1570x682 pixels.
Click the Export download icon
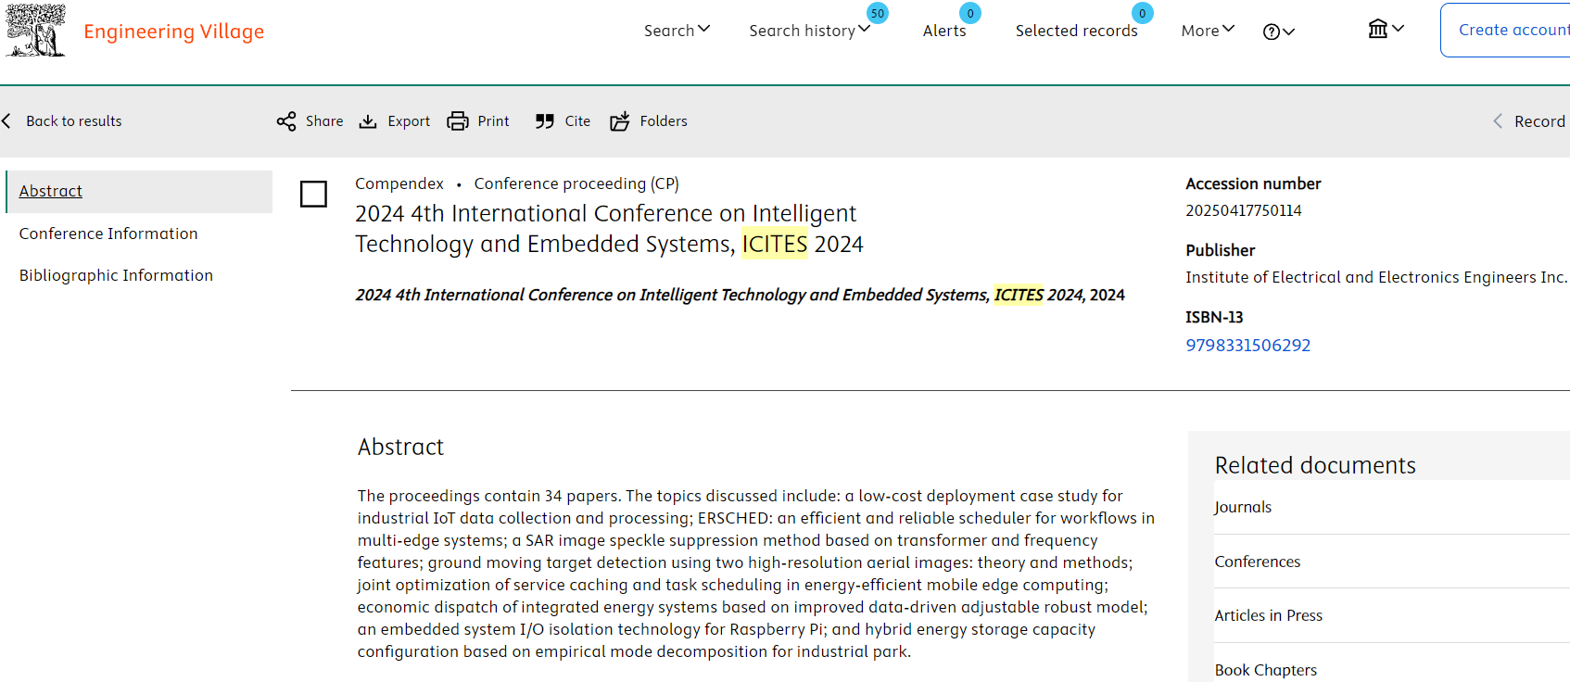tap(368, 121)
